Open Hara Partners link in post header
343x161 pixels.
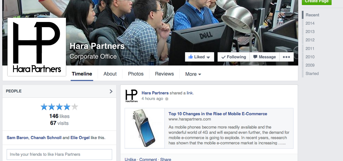pos(155,93)
